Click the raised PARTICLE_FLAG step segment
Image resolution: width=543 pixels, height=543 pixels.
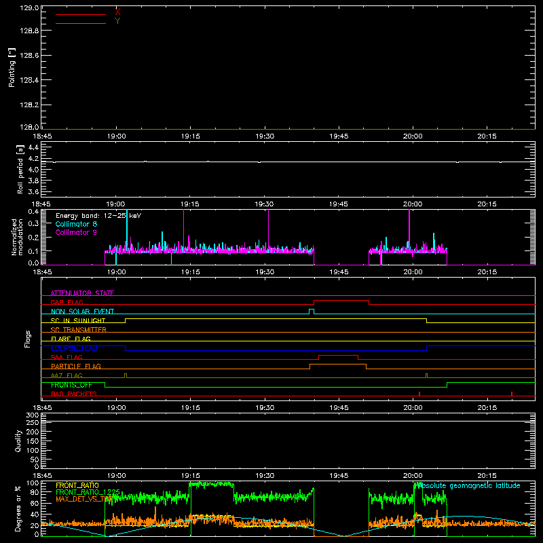point(338,364)
